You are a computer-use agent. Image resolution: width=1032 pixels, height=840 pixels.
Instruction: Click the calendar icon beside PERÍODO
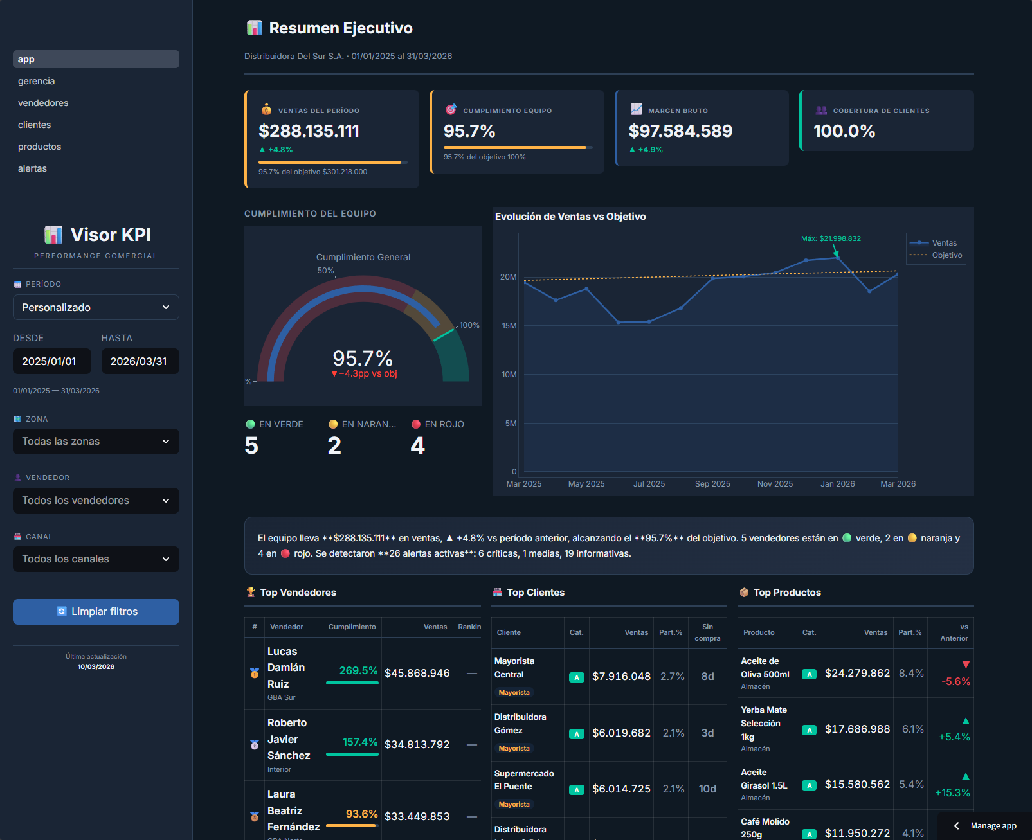click(x=17, y=284)
